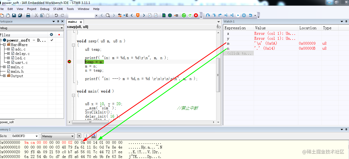Click the Save toolbar icon
Screen dimensions: 349x159
click(14, 15)
